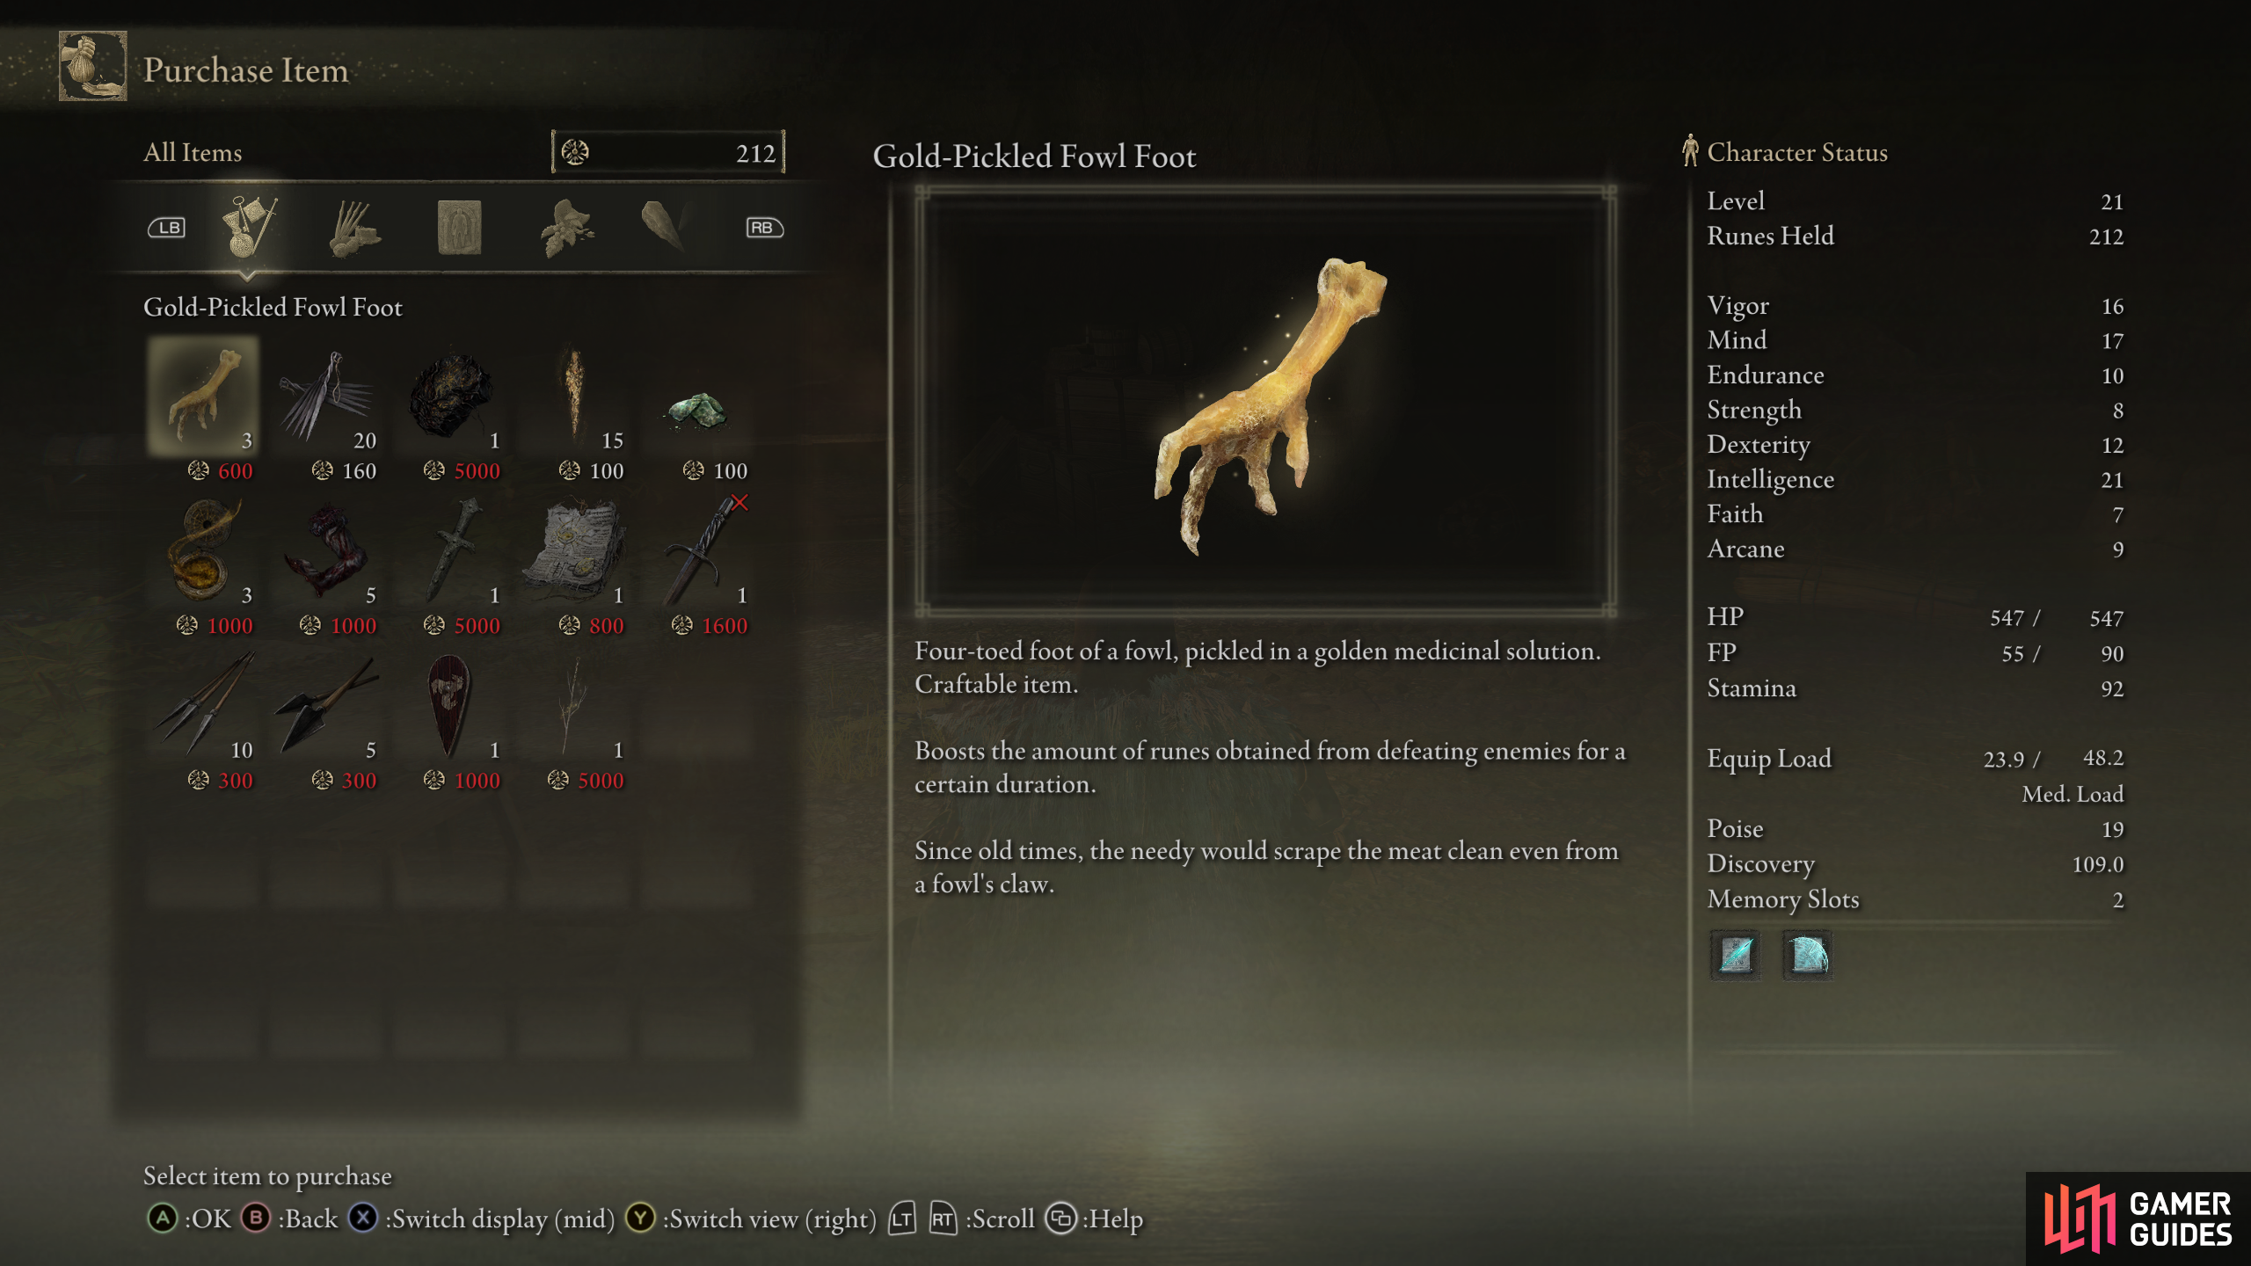Select the golden snake charm priced 1000

click(x=203, y=551)
